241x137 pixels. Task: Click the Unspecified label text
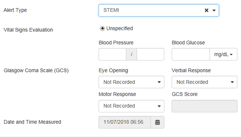(x=120, y=28)
